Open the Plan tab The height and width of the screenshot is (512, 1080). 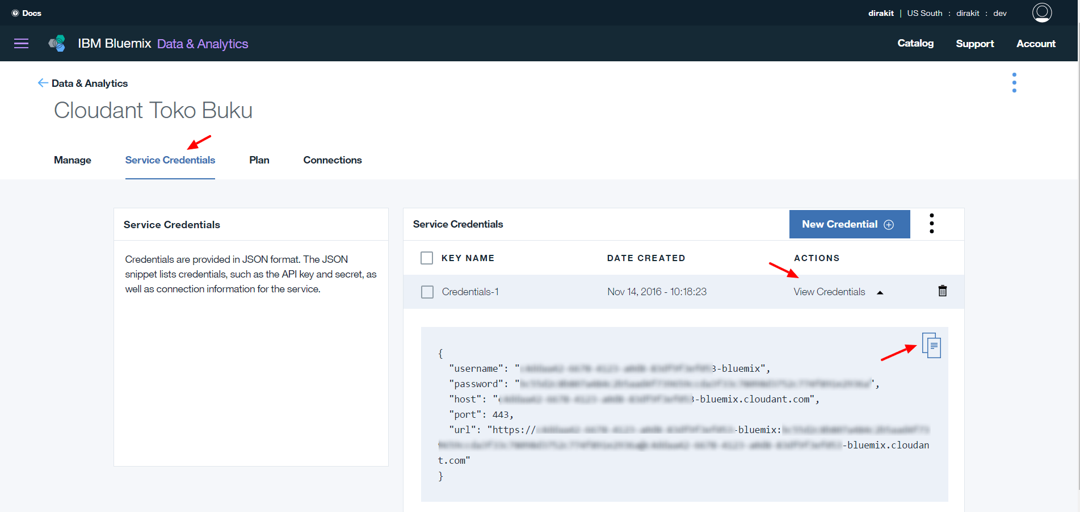259,160
